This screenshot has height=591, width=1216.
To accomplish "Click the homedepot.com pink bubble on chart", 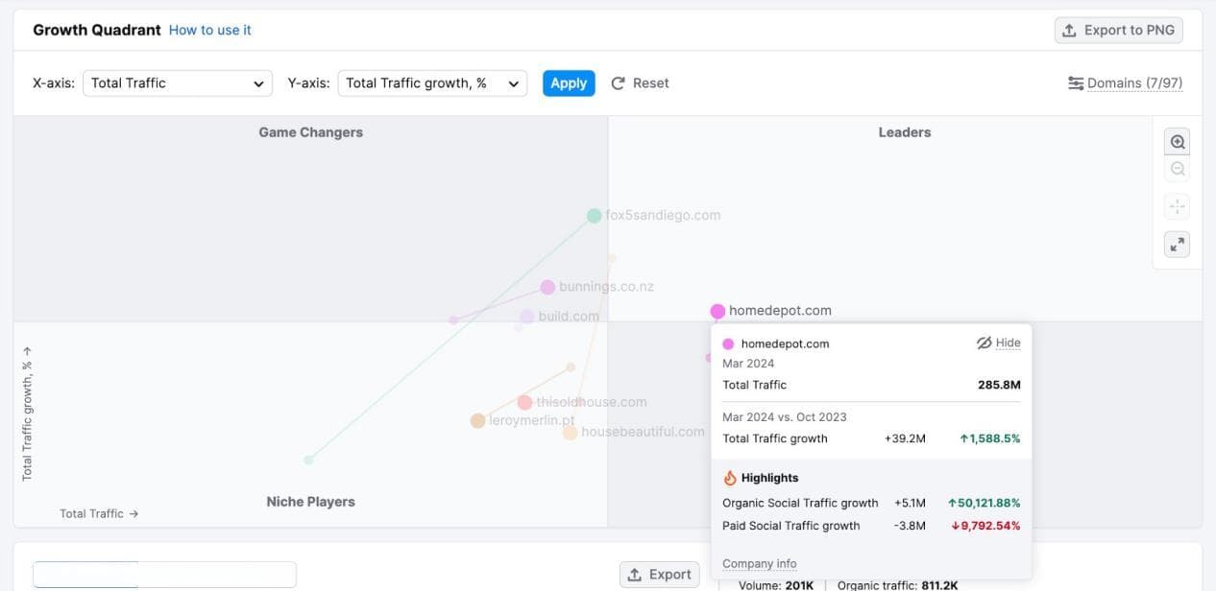I will click(717, 311).
